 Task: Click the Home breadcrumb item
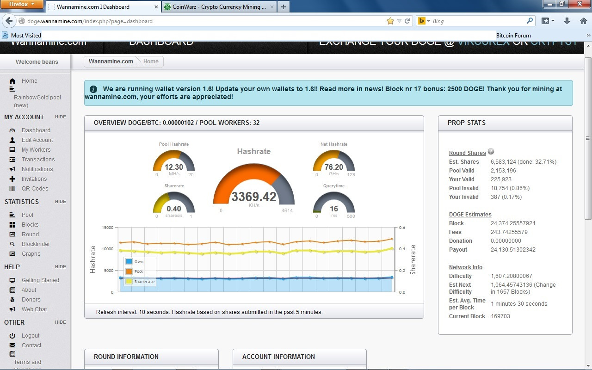[151, 62]
